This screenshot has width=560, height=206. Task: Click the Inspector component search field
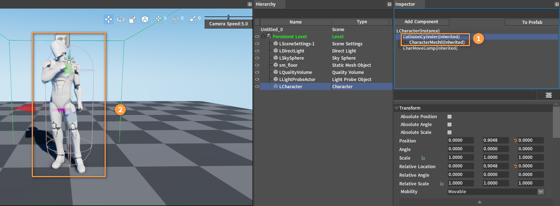point(477,14)
